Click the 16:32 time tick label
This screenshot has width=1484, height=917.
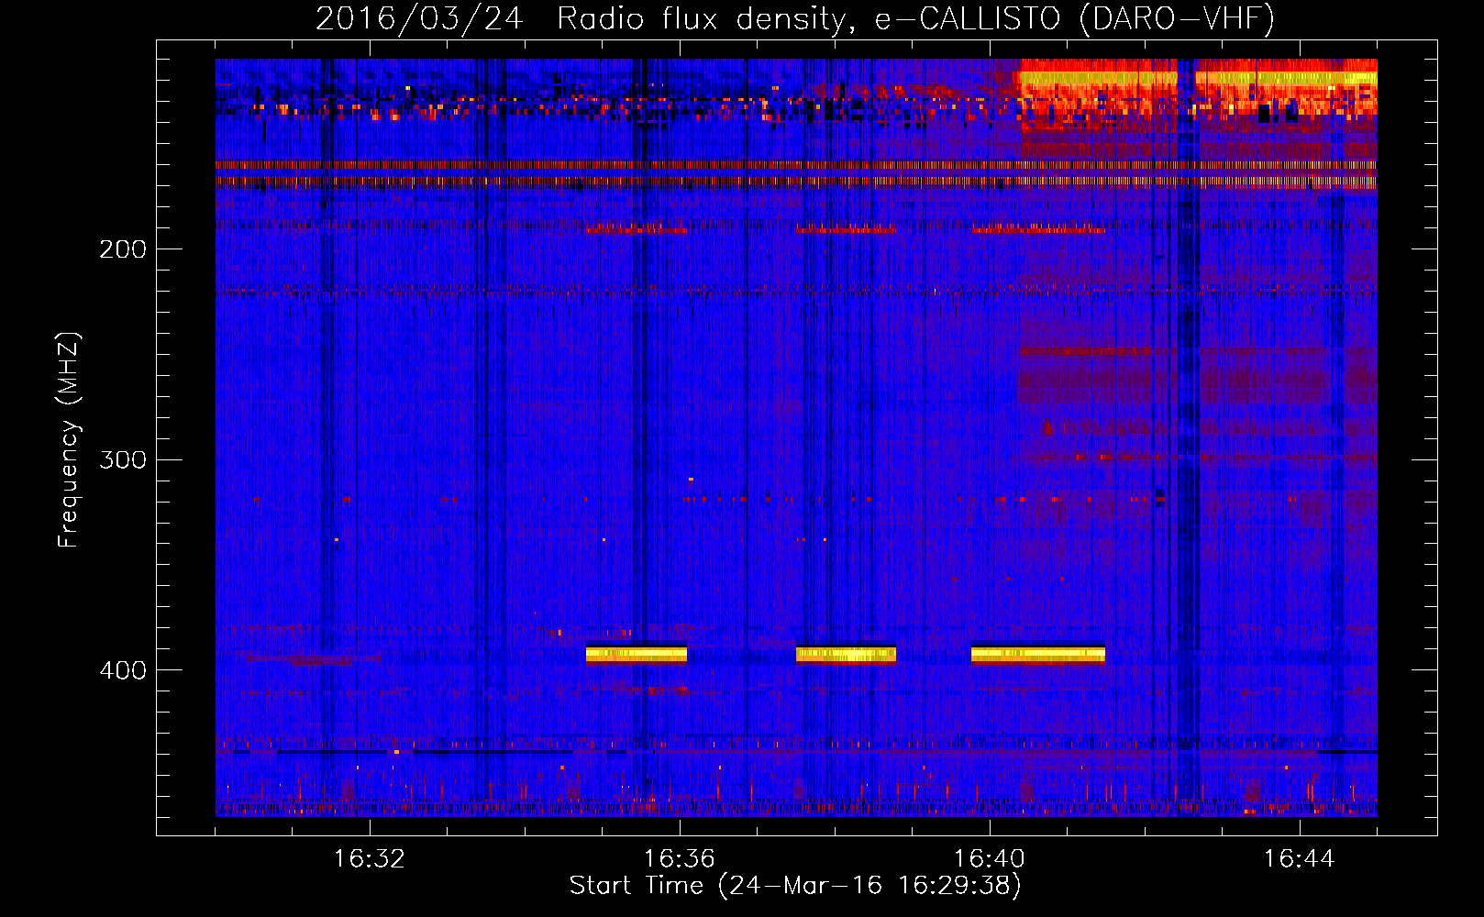click(370, 859)
